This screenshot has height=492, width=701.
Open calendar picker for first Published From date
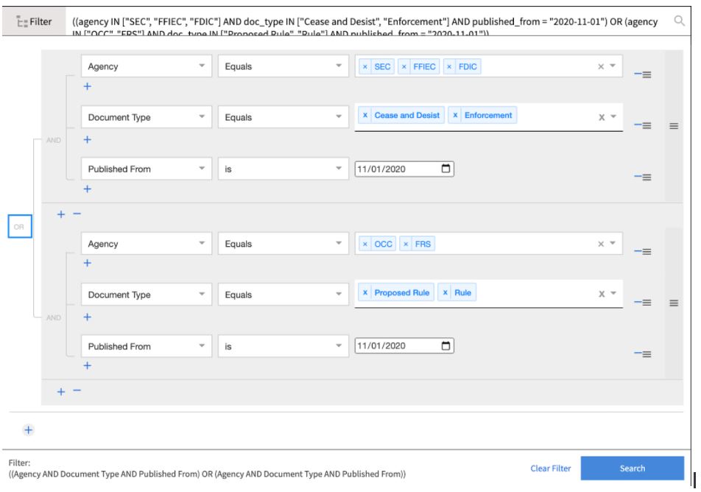pyautogui.click(x=445, y=169)
